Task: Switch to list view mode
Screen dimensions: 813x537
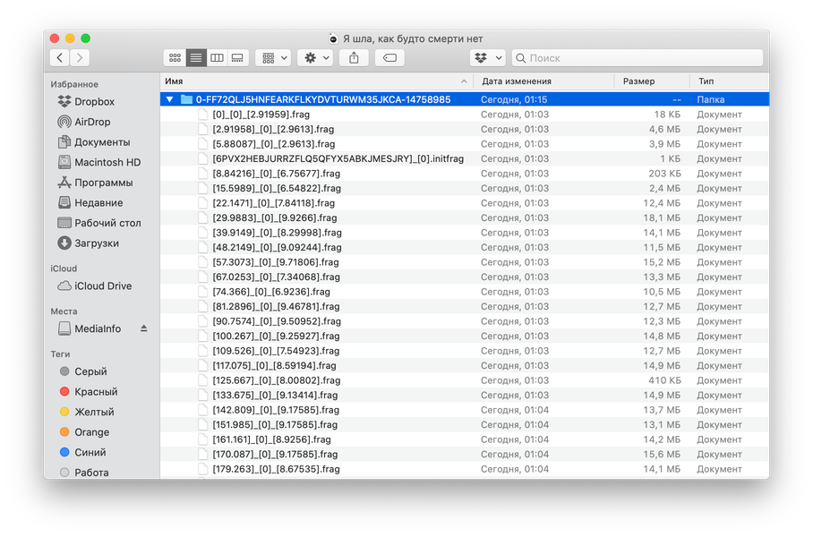Action: point(196,58)
